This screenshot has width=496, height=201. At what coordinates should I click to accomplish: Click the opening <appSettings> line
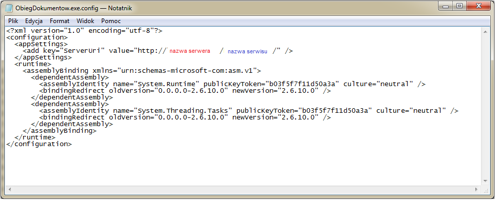[41, 44]
